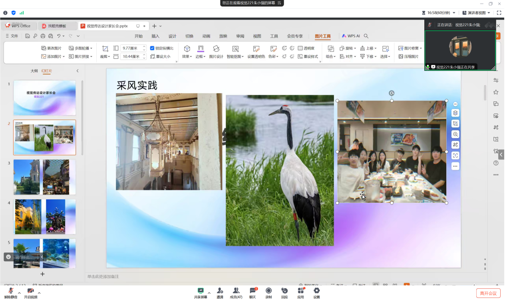
Task: Toggle the lock aspect ratio (锁定纵横比) checkbox
Action: [152, 48]
